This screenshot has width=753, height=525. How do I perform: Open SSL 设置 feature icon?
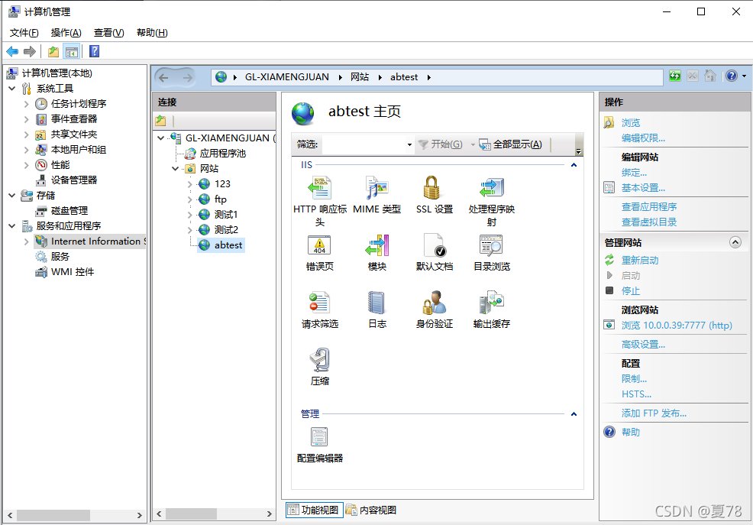[434, 190]
